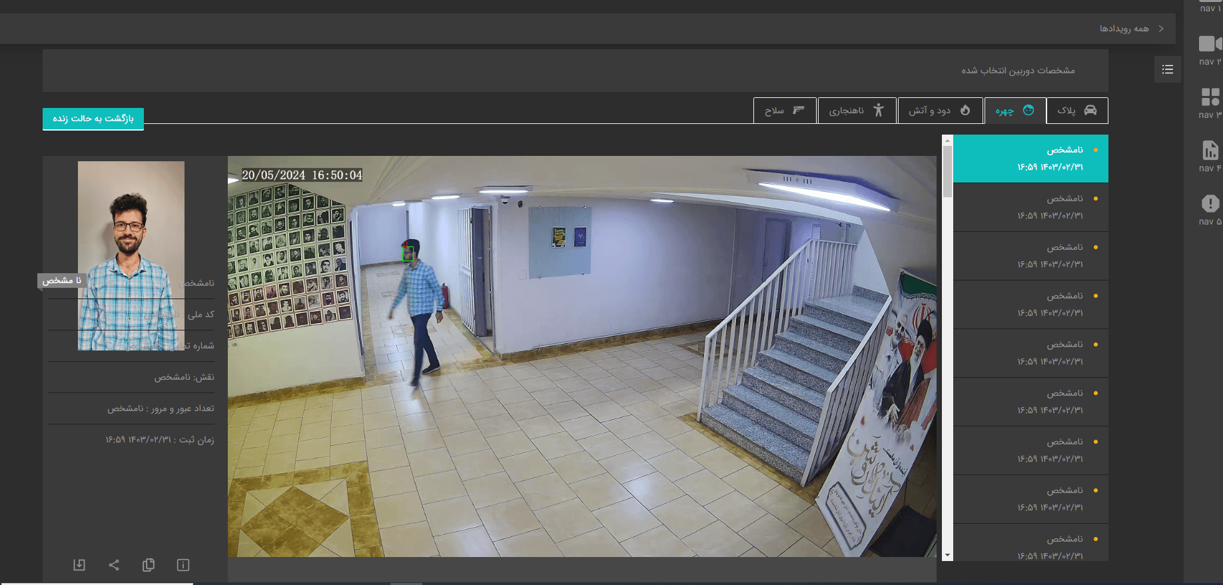Copy the selected event details

point(149,565)
